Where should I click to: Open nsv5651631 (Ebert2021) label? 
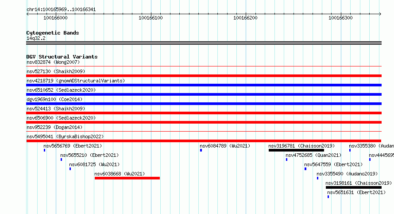[356, 192]
